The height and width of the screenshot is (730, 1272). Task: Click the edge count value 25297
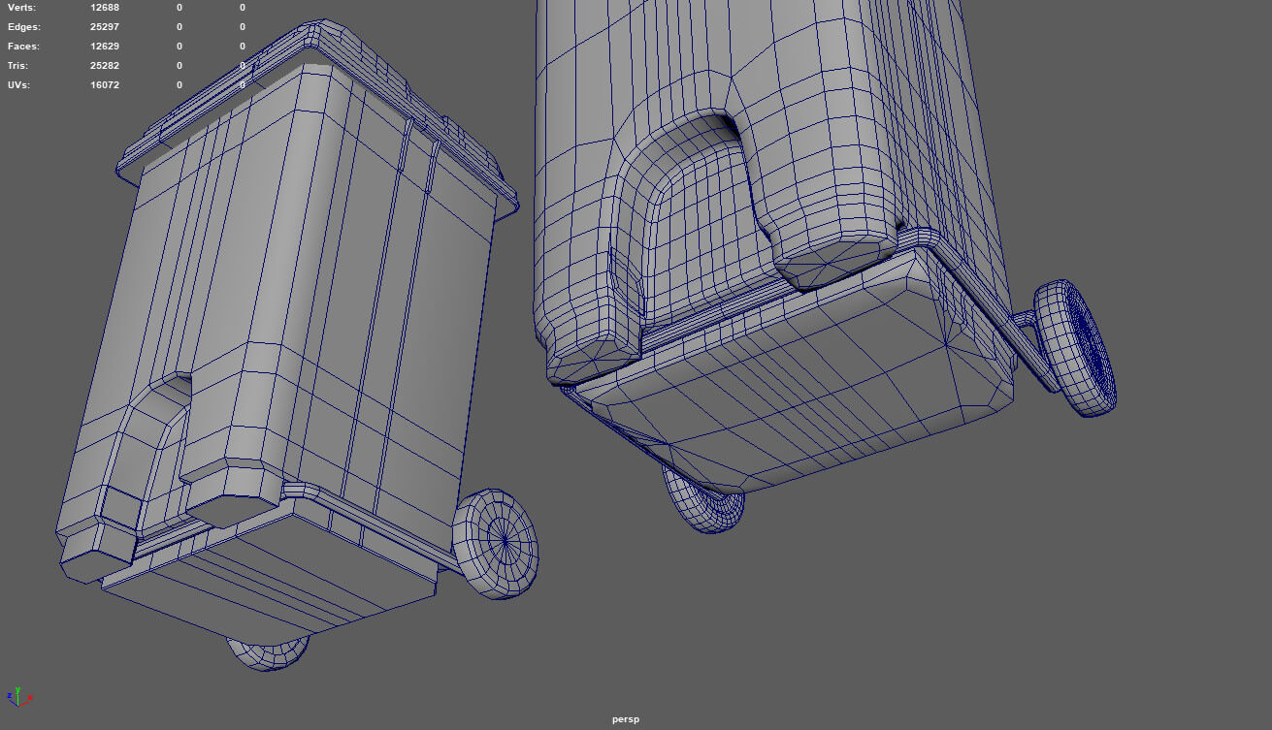105,27
